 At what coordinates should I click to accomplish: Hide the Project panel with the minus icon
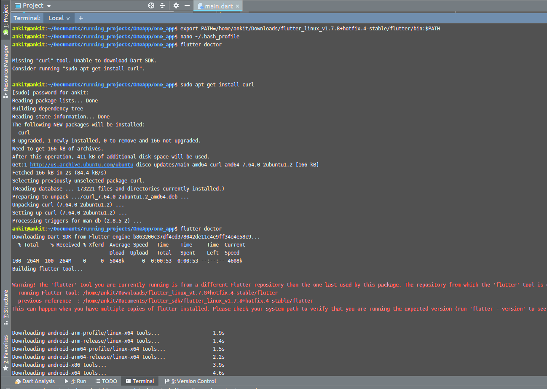point(187,5)
